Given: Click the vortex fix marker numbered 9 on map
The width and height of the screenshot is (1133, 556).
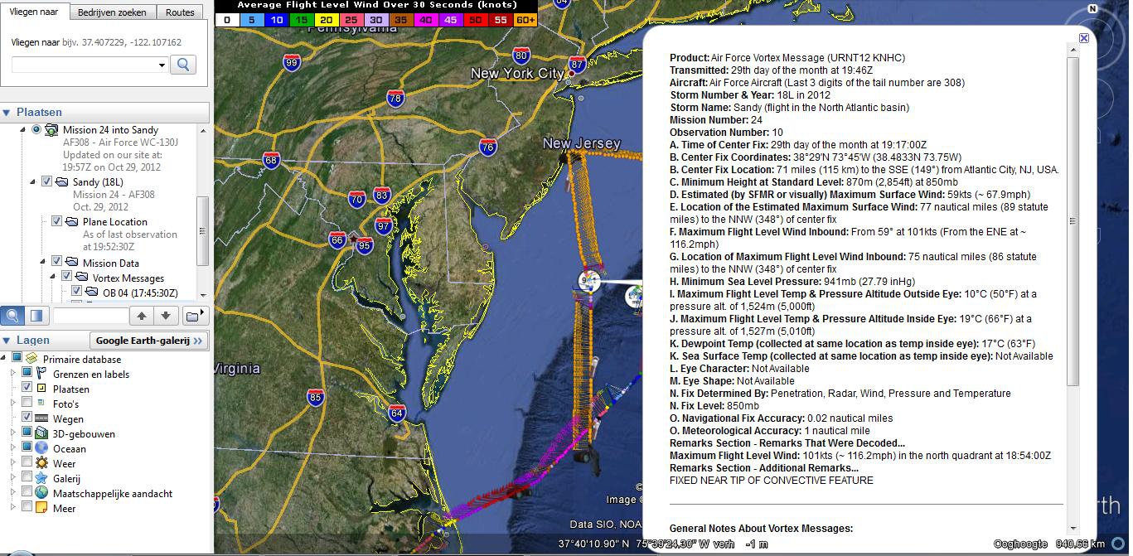Looking at the screenshot, I should [588, 280].
